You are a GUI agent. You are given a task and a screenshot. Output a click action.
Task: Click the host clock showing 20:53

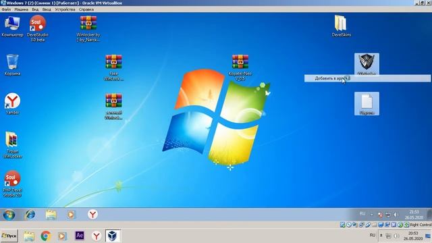pyautogui.click(x=414, y=236)
